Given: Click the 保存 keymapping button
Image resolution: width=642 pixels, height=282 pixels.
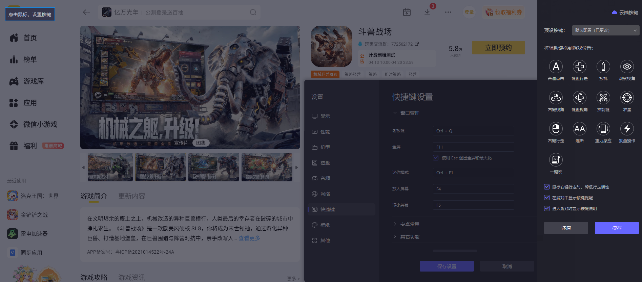Looking at the screenshot, I should click(617, 228).
